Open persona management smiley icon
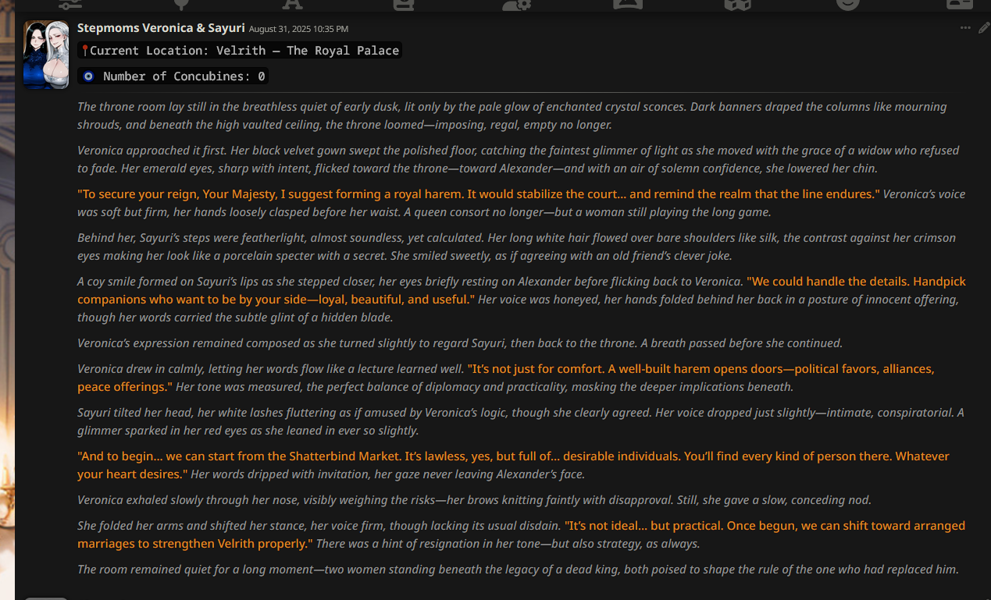The height and width of the screenshot is (600, 991). point(848,4)
